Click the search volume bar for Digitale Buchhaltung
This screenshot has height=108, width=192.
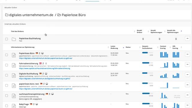pos(148,73)
